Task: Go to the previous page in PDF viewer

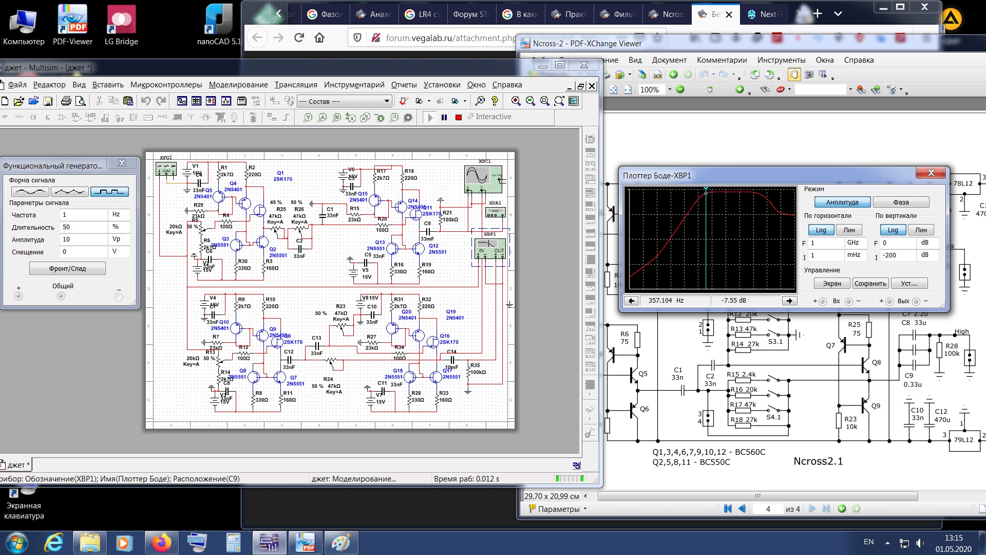Action: pyautogui.click(x=742, y=509)
